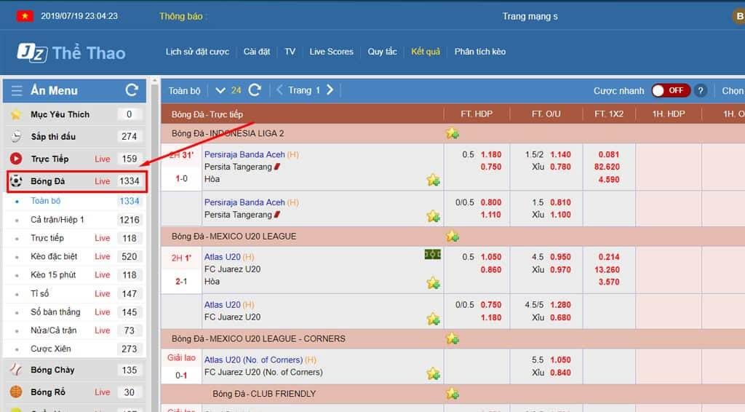The height and width of the screenshot is (412, 745).
Task: Click the question mark help icon
Action: pos(700,91)
